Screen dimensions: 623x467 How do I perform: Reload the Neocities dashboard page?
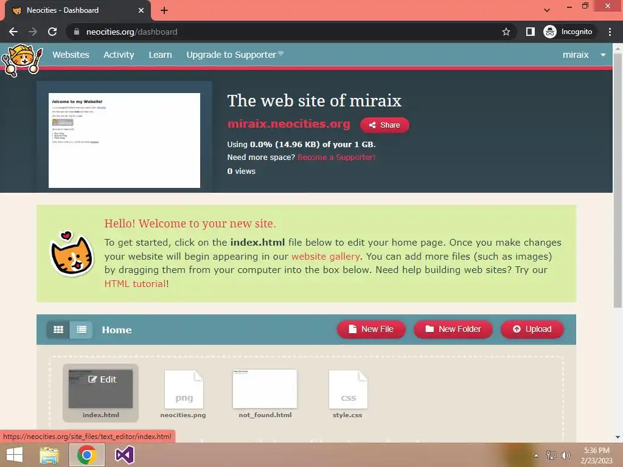52,32
